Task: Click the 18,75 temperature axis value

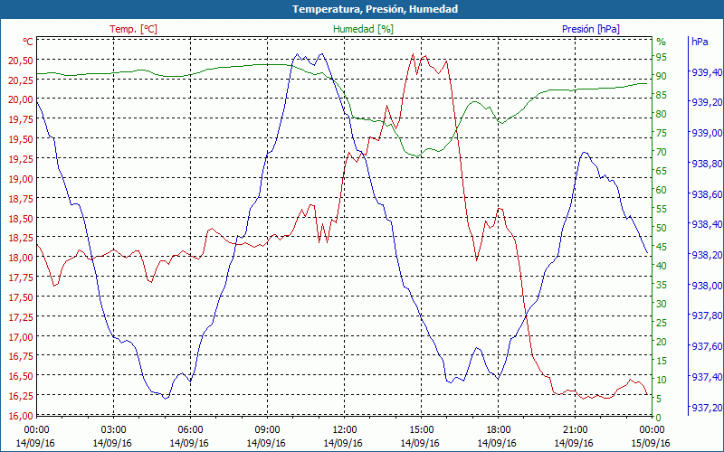Action: 21,199
